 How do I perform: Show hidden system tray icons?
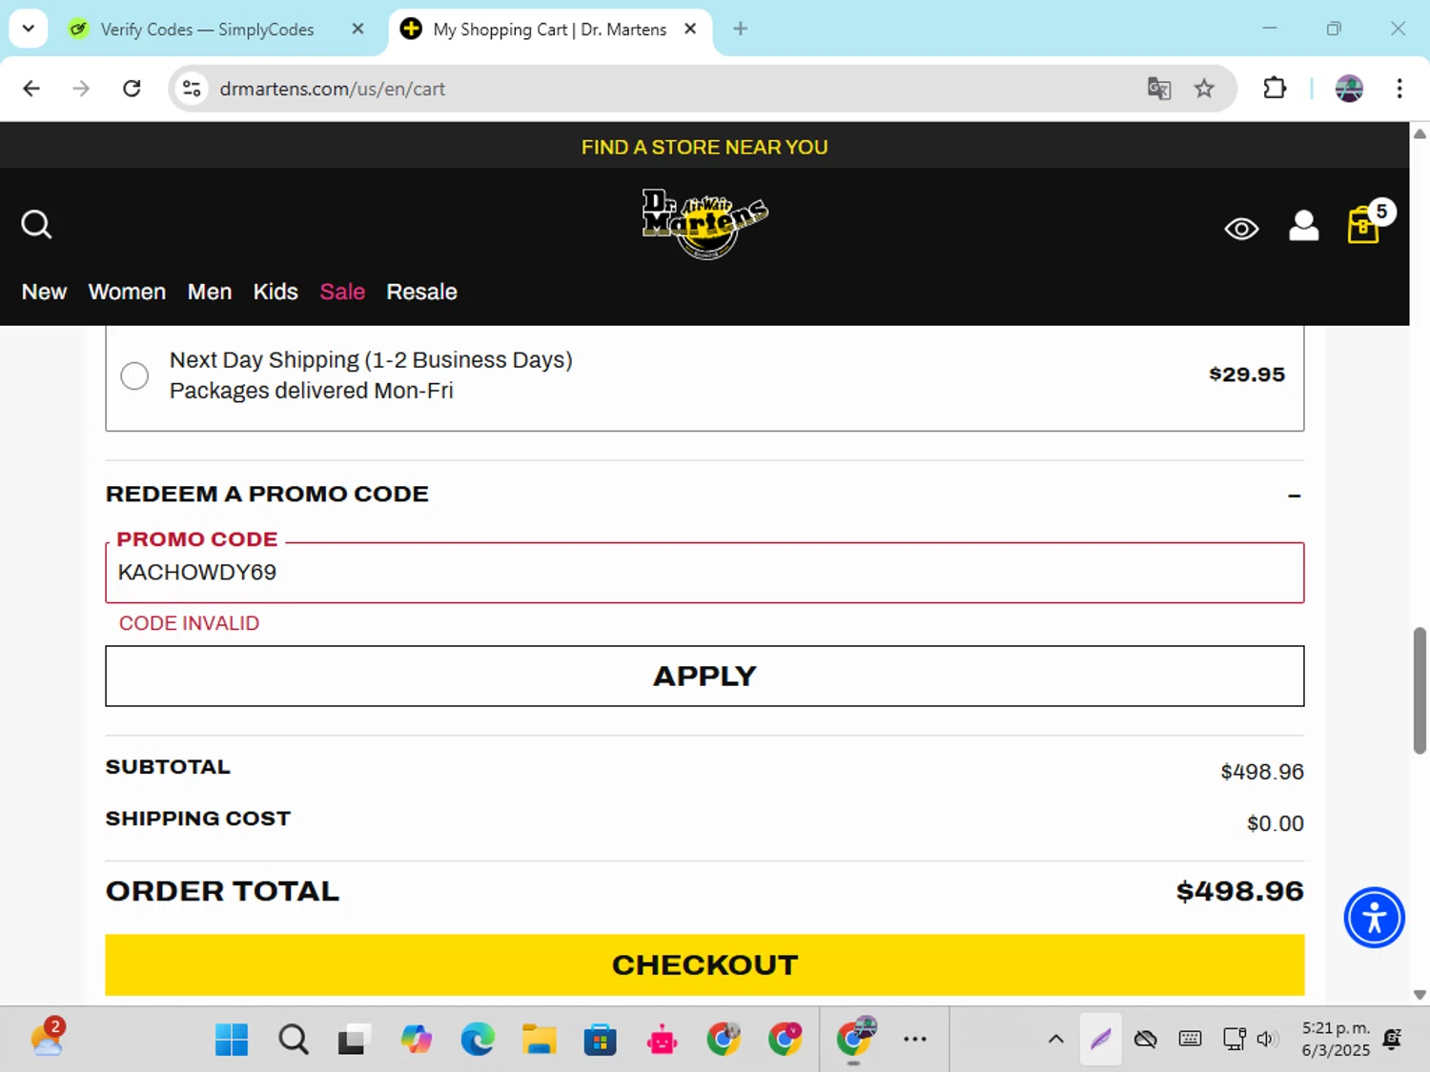(x=1055, y=1040)
